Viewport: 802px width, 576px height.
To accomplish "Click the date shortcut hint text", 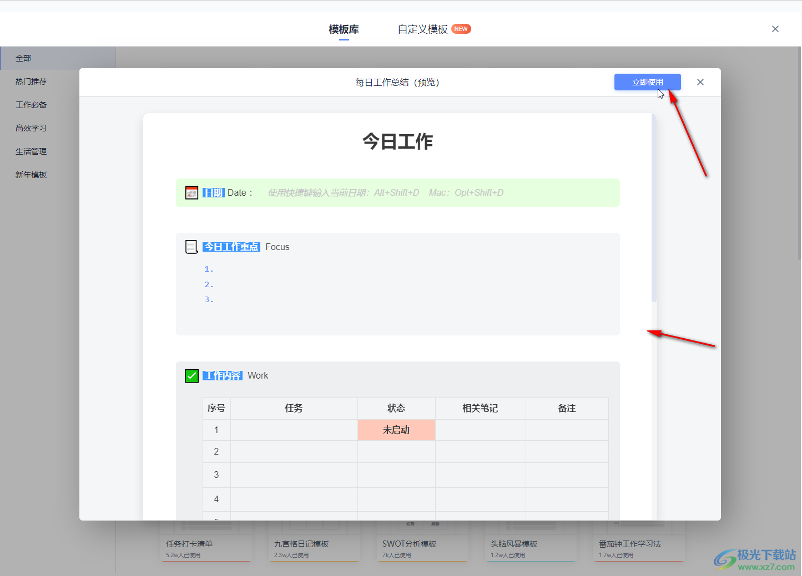I will pos(386,192).
